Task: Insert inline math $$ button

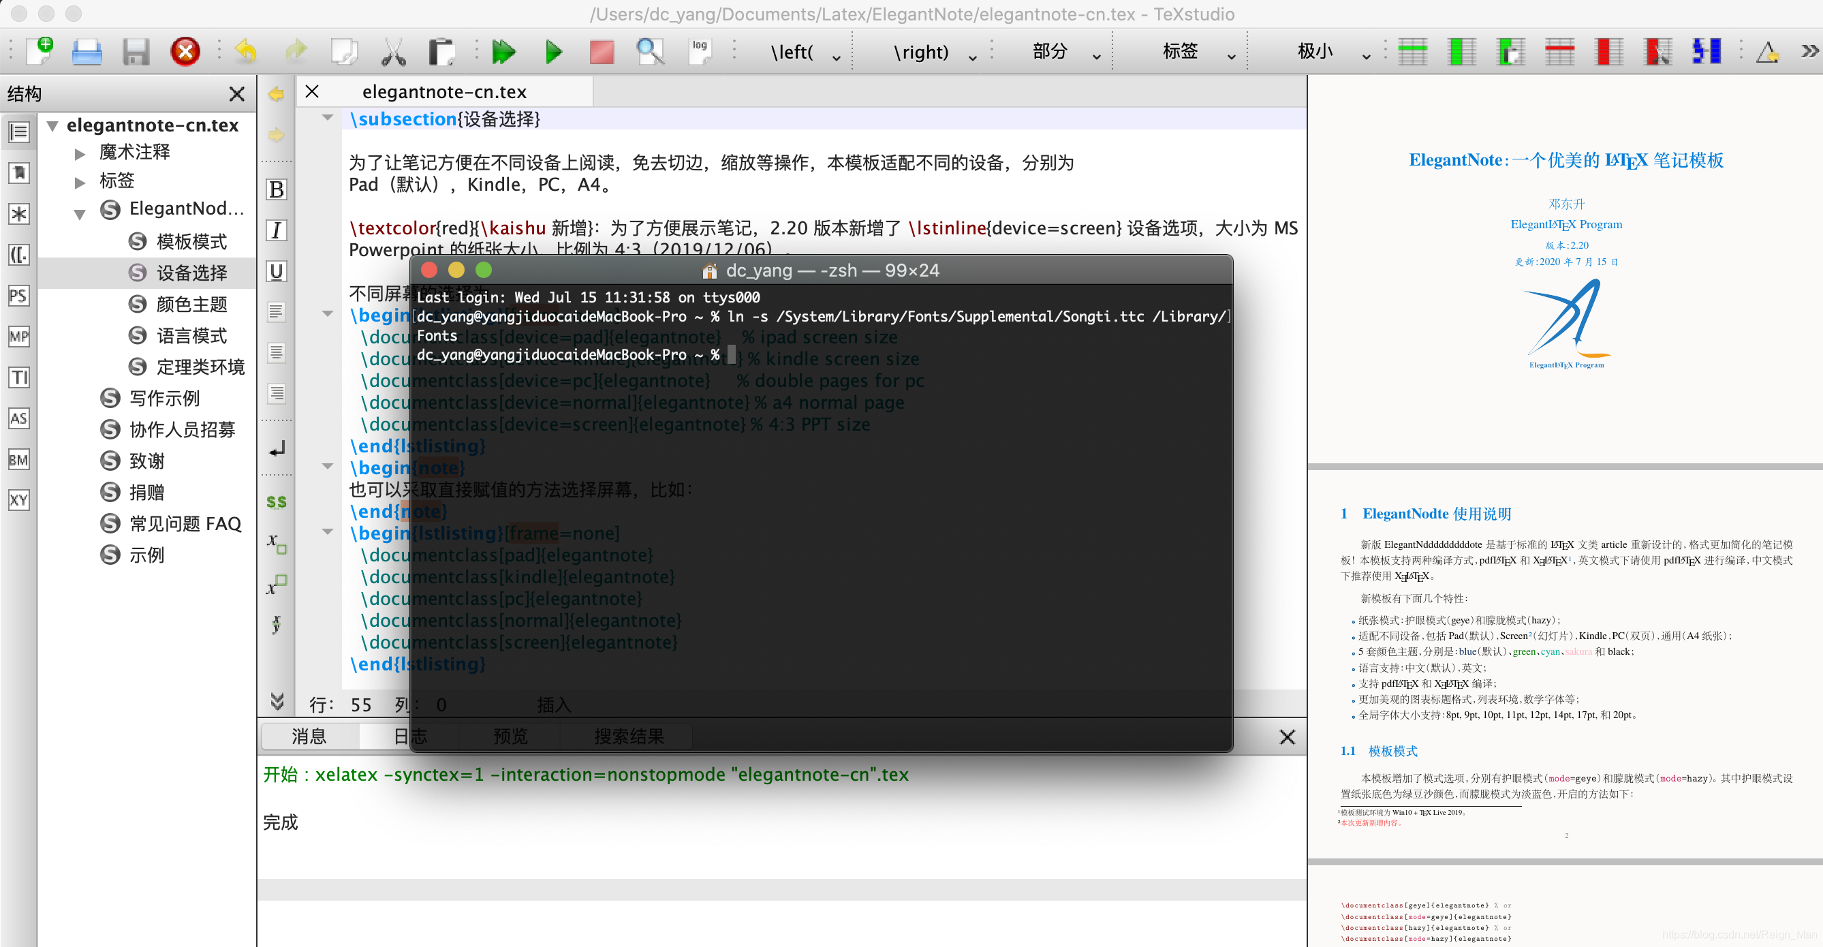Action: point(277,502)
